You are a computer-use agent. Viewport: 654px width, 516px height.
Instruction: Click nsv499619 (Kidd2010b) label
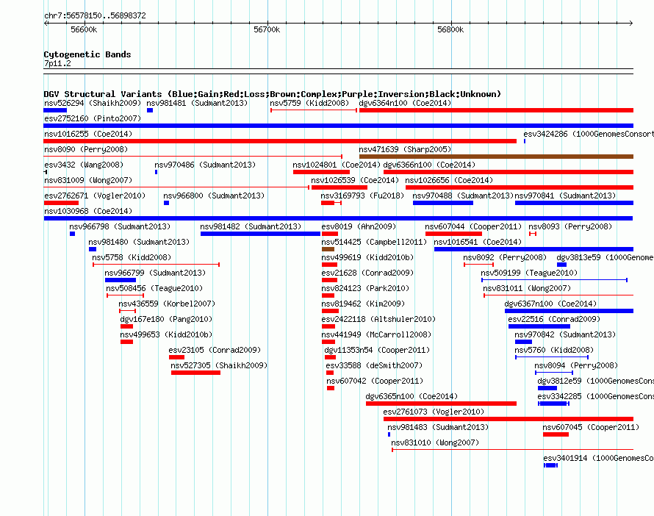[367, 257]
